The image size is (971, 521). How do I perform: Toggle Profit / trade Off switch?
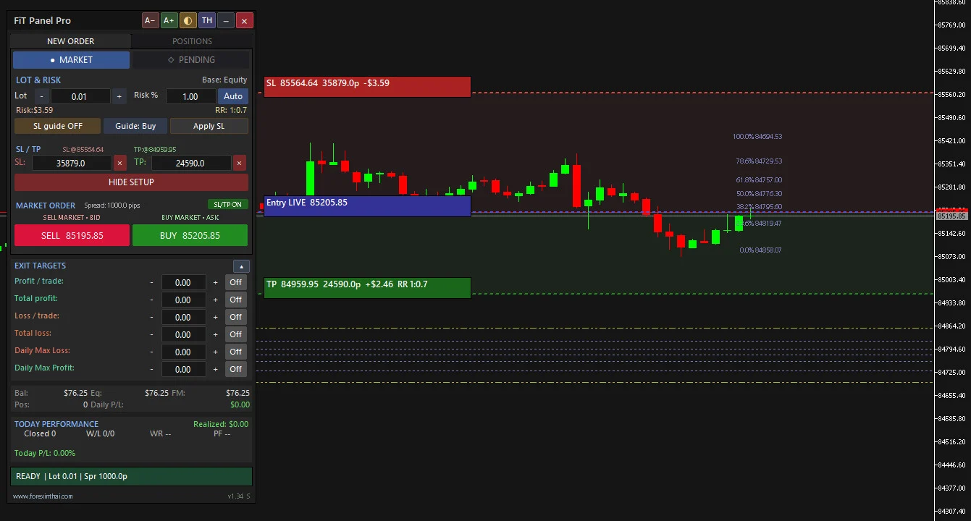235,282
